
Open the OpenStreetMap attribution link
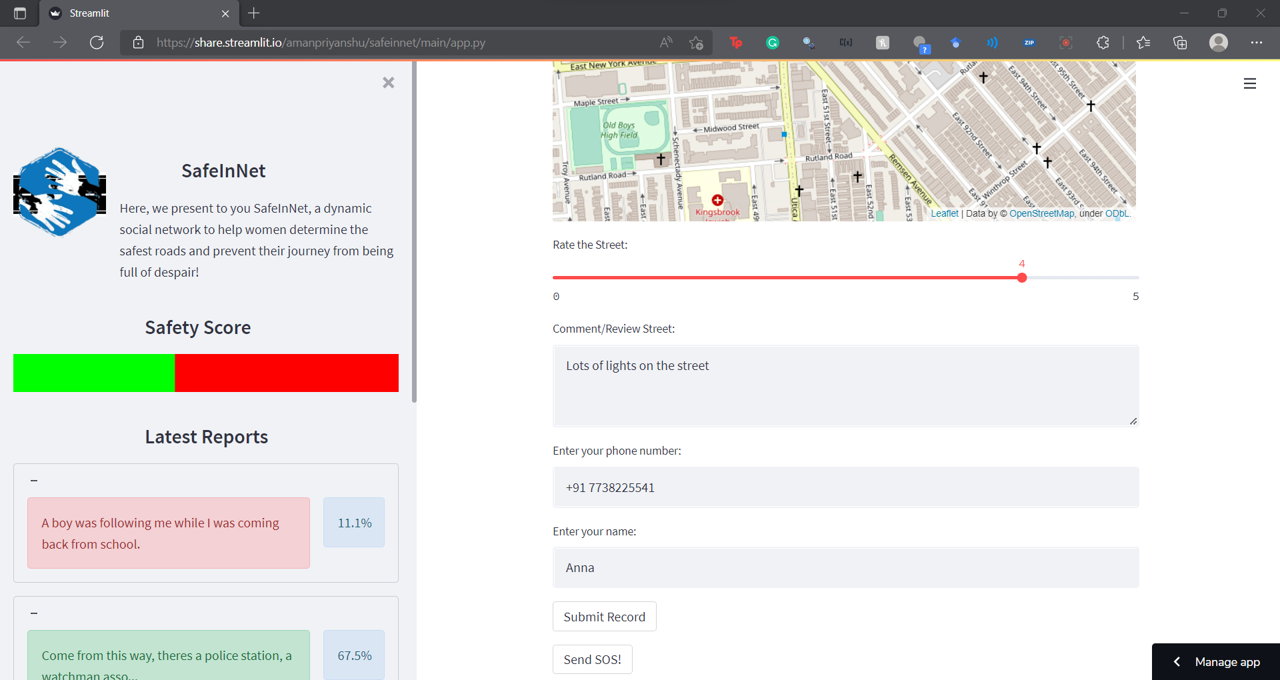pos(1042,213)
